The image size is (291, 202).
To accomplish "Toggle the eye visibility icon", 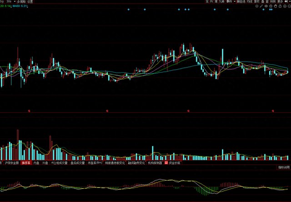I will pos(266,6).
